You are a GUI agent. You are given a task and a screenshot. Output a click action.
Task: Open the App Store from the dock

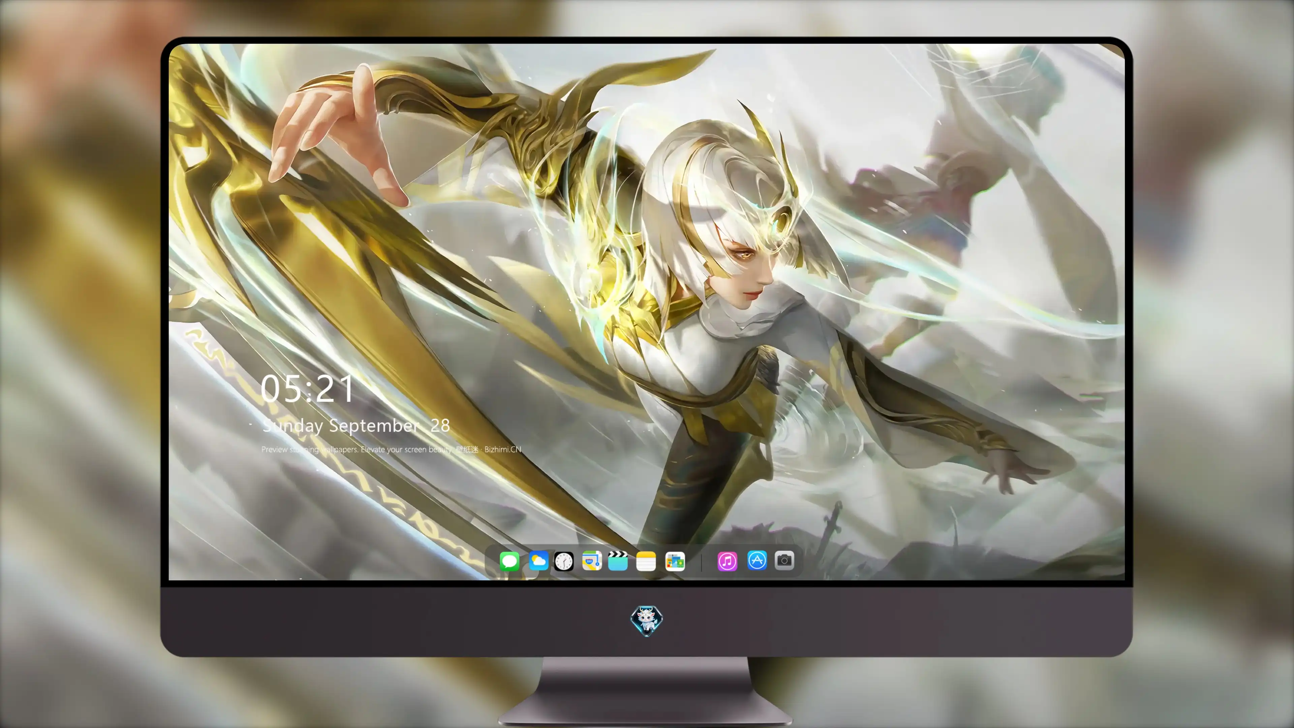757,561
